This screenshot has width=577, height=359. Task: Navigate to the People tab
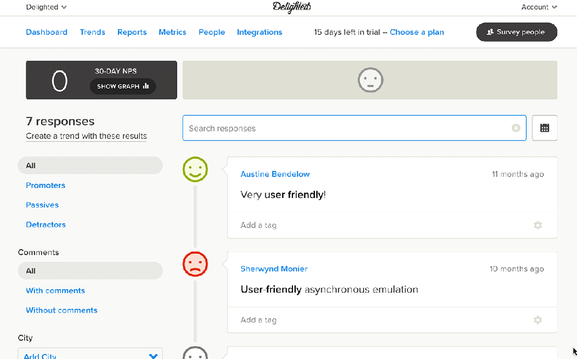212,32
